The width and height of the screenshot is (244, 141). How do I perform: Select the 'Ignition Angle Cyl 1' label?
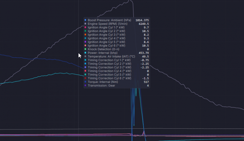pyautogui.click(x=106, y=27)
